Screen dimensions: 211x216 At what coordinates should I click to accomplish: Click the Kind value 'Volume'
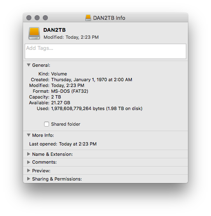click(x=59, y=74)
